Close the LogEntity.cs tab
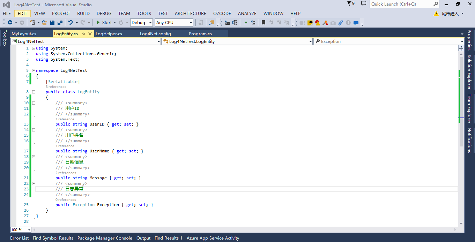The height and width of the screenshot is (242, 475). coord(90,34)
